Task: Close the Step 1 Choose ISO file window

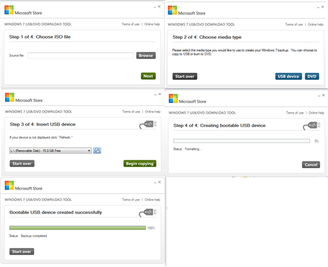Action: pos(159,7)
